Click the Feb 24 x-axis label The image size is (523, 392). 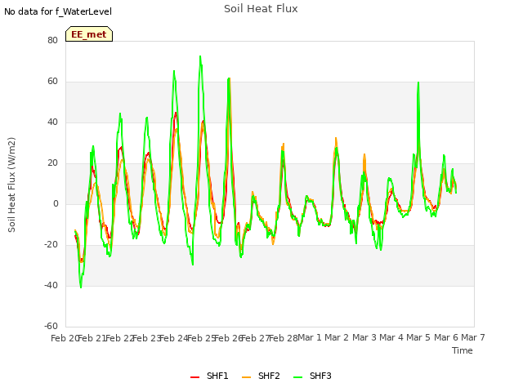click(x=174, y=338)
